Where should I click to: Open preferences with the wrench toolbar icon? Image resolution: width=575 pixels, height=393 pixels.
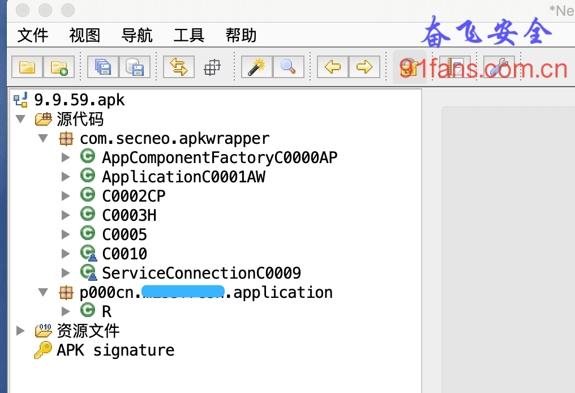(499, 67)
